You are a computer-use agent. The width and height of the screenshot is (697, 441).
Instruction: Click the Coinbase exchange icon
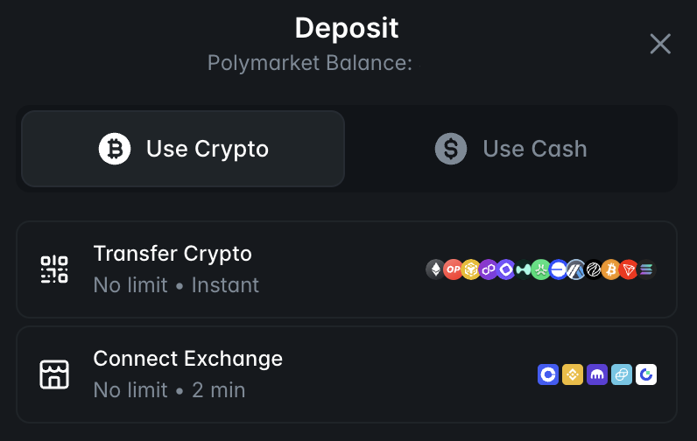pyautogui.click(x=548, y=374)
